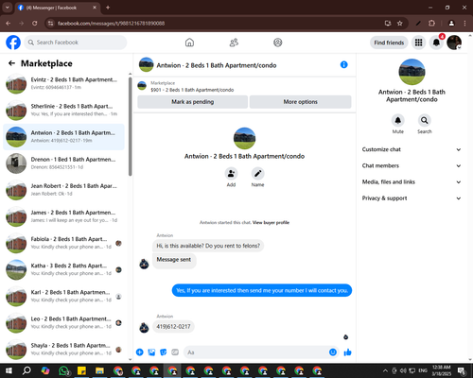Click the 'Hi, is this available?' message
The height and width of the screenshot is (378, 473).
tap(208, 246)
